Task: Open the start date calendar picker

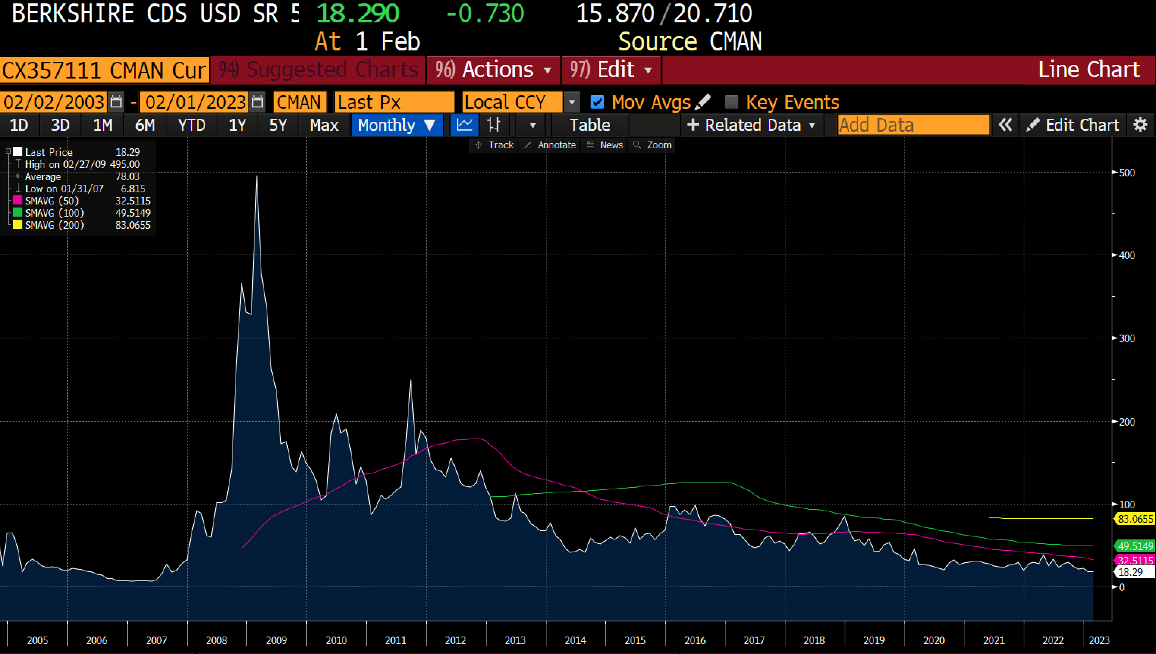Action: (x=116, y=102)
